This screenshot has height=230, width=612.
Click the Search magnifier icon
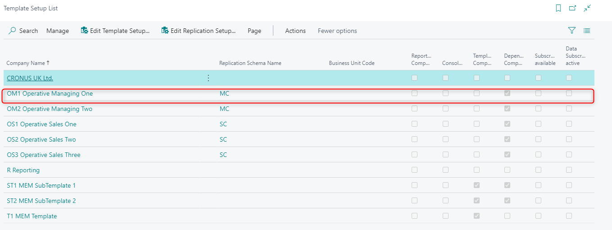click(13, 31)
